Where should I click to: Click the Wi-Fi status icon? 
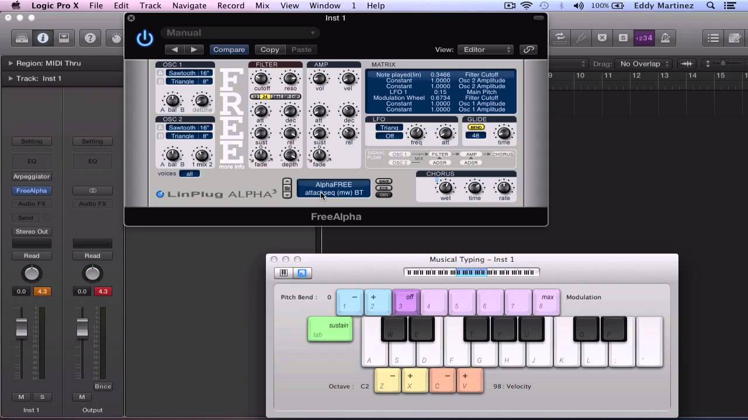click(527, 6)
